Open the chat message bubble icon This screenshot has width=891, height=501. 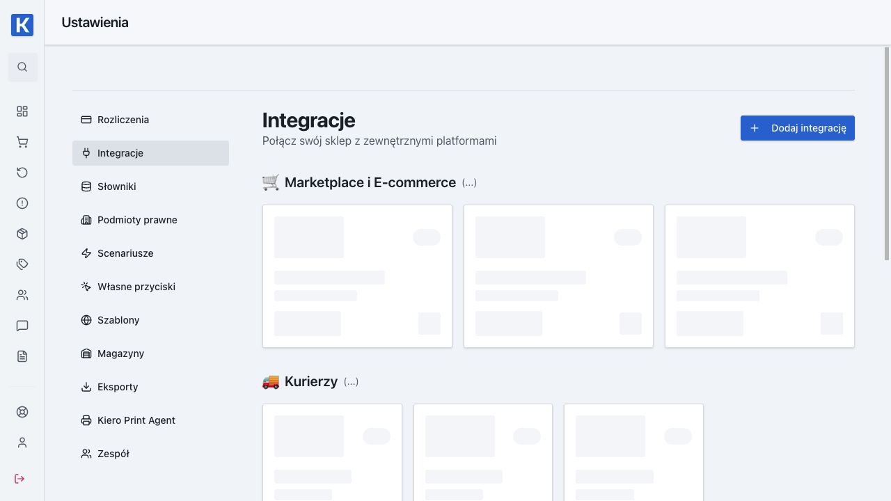pos(22,326)
